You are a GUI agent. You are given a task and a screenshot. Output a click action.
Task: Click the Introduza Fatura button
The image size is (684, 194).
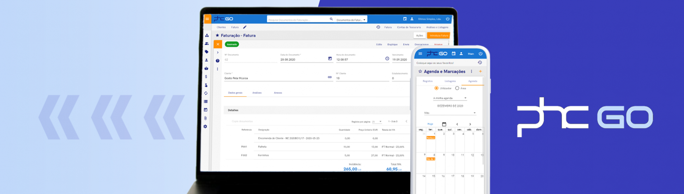438,35
